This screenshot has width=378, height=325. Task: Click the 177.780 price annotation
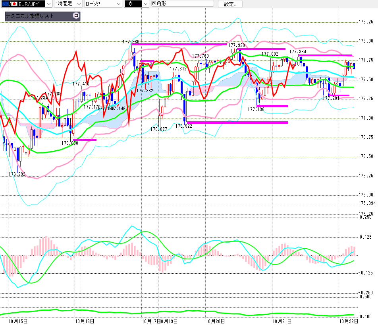click(201, 56)
